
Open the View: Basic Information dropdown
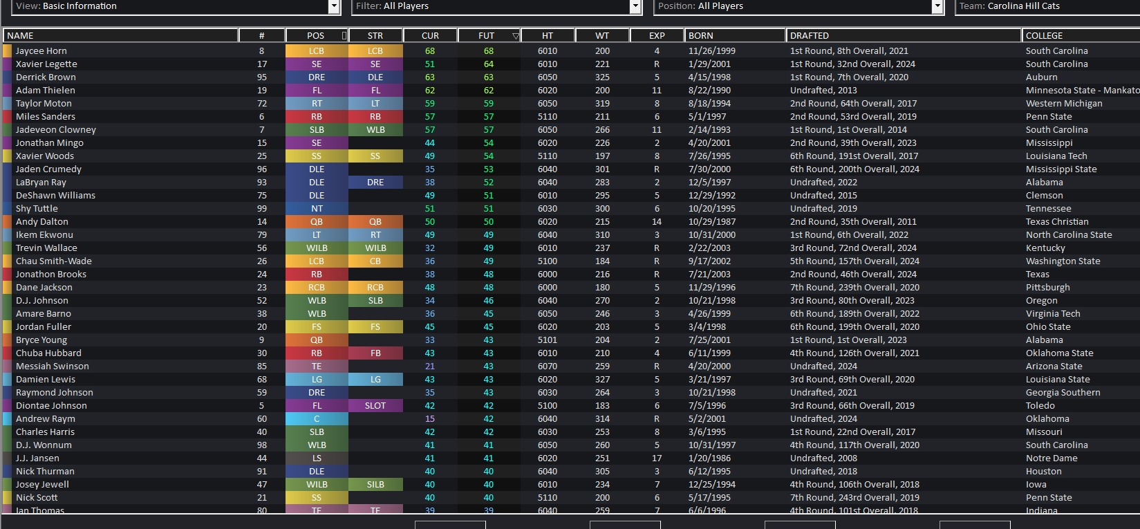coord(176,6)
